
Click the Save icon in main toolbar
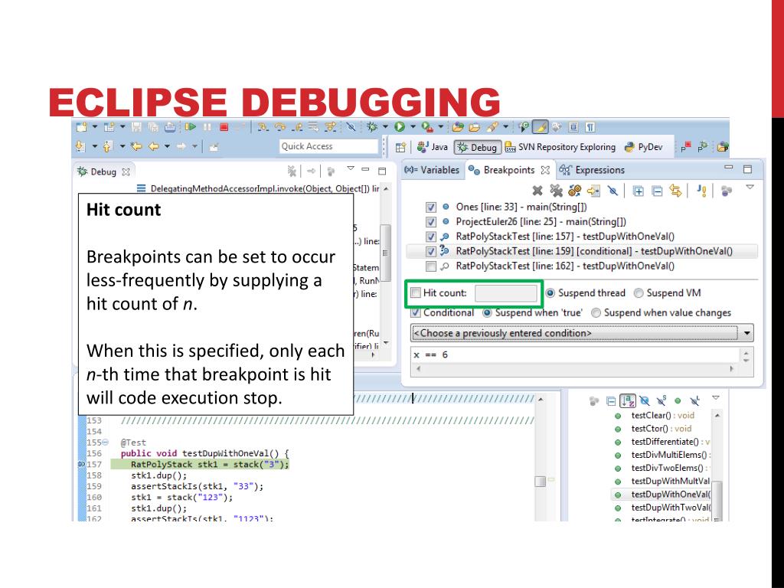coord(136,127)
